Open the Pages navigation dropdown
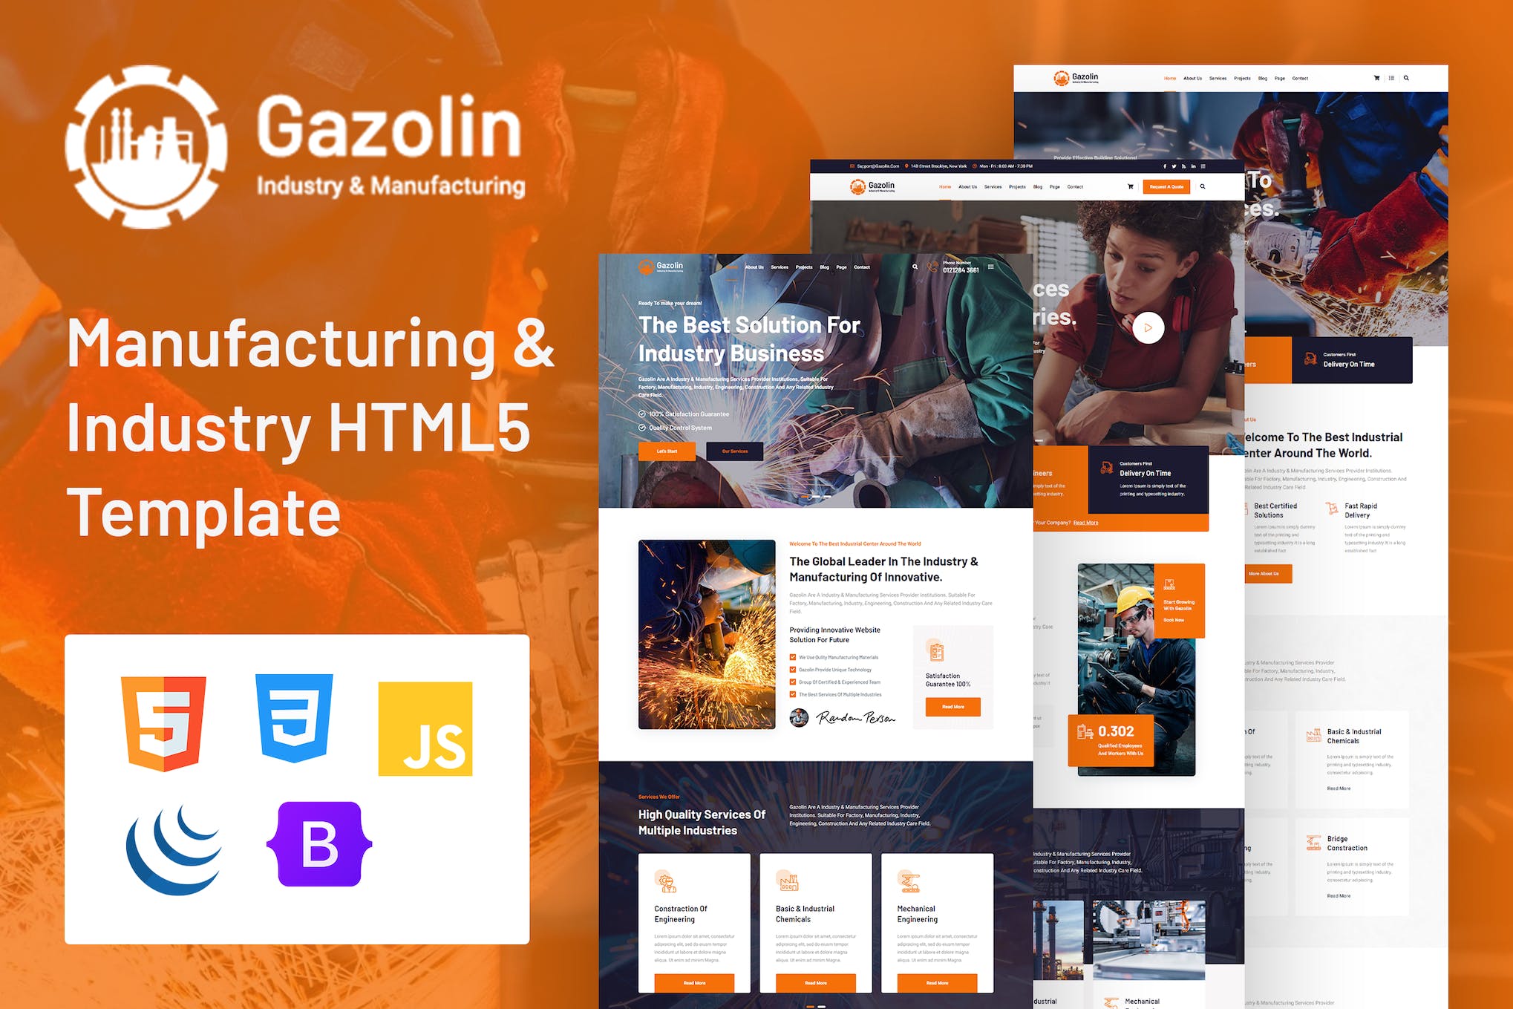The height and width of the screenshot is (1009, 1513). (x=846, y=267)
